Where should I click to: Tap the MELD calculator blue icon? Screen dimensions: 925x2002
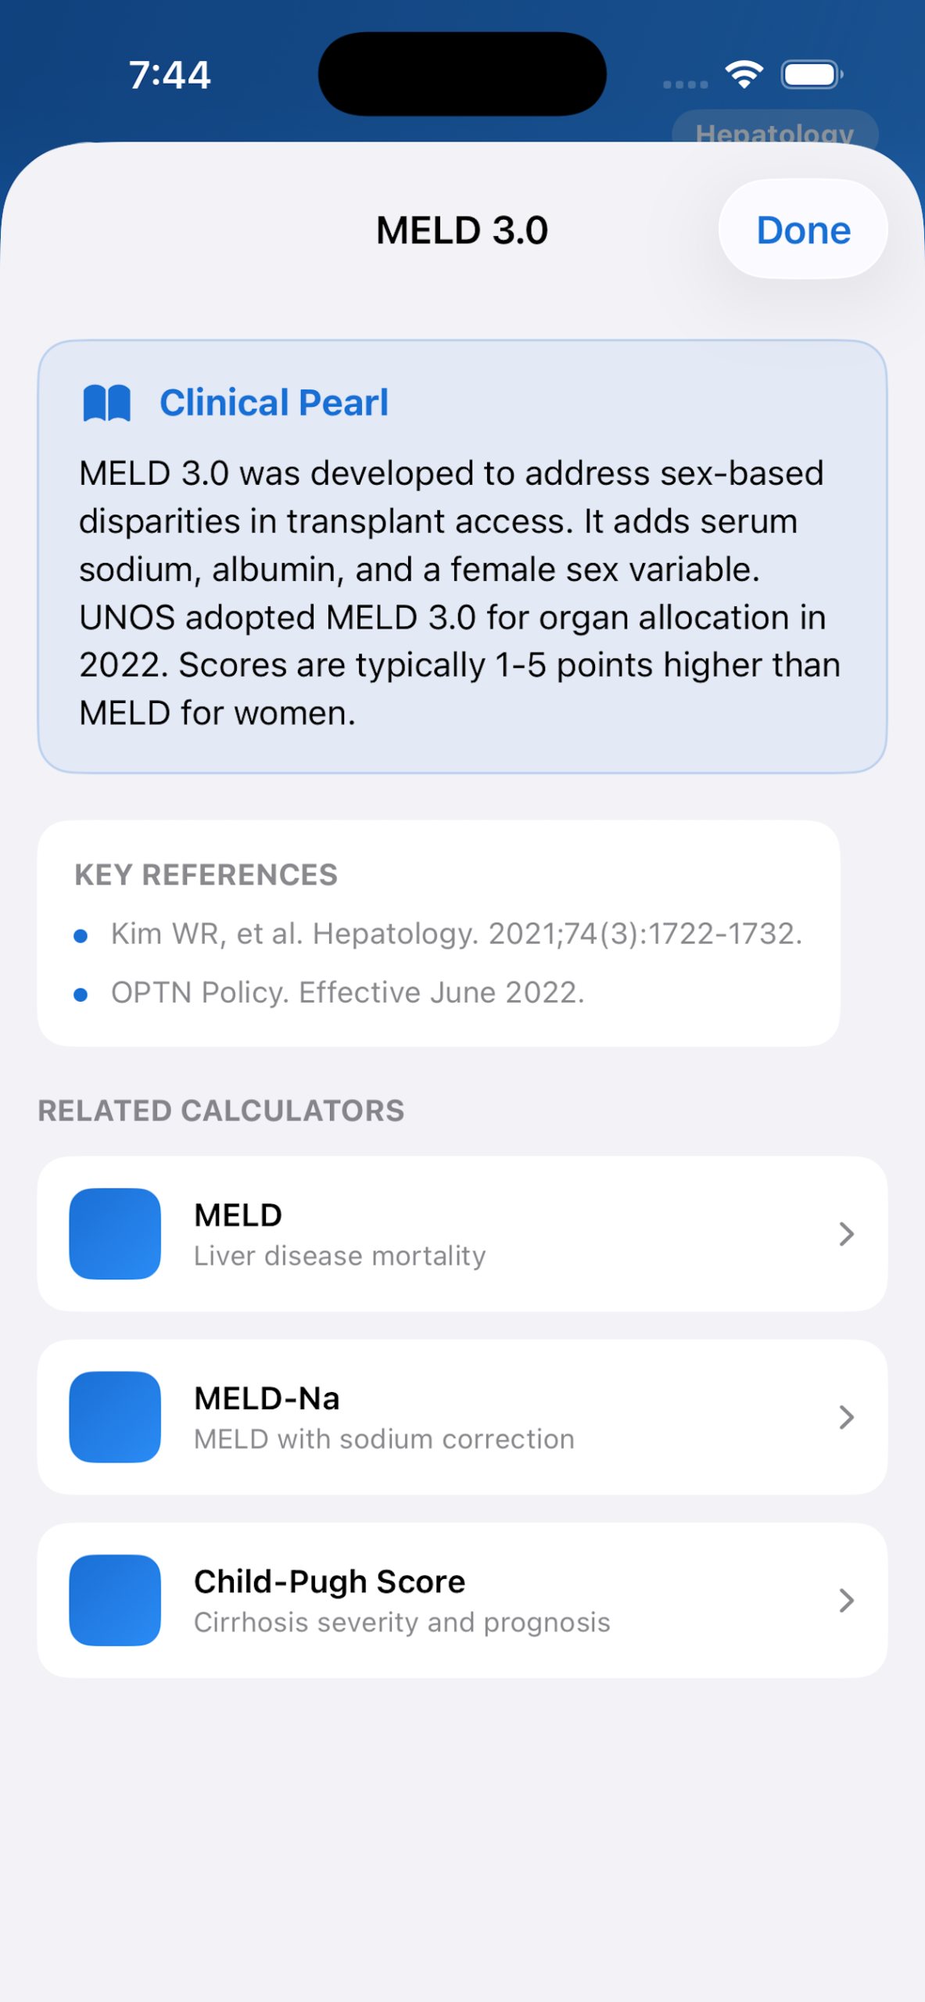[x=115, y=1233]
